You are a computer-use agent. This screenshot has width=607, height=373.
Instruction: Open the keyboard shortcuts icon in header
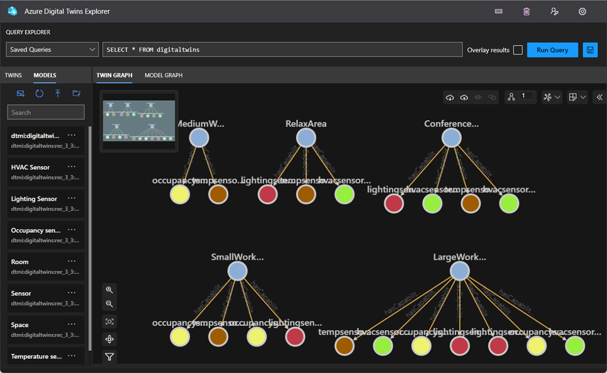coord(499,11)
